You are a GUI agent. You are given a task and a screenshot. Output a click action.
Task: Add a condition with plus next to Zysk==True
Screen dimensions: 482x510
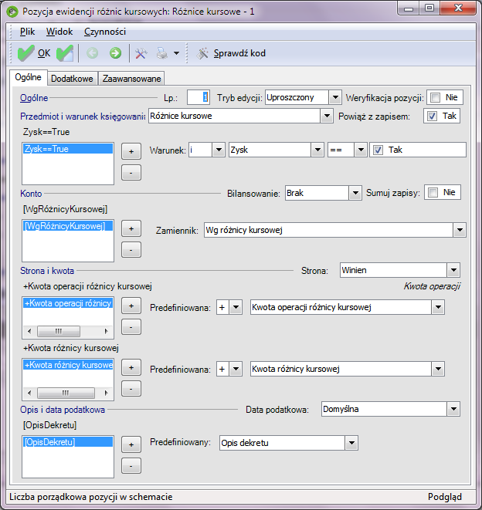point(131,151)
